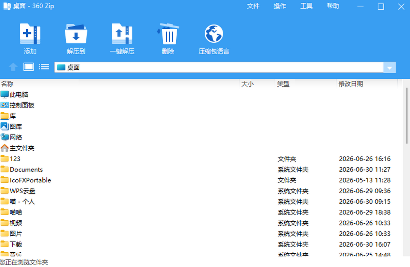Click the 解压到 (Extract to) icon
410x267 pixels.
click(x=76, y=34)
